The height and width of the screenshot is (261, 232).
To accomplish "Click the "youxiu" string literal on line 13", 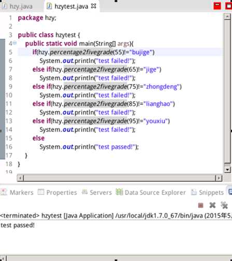I will [x=156, y=121].
